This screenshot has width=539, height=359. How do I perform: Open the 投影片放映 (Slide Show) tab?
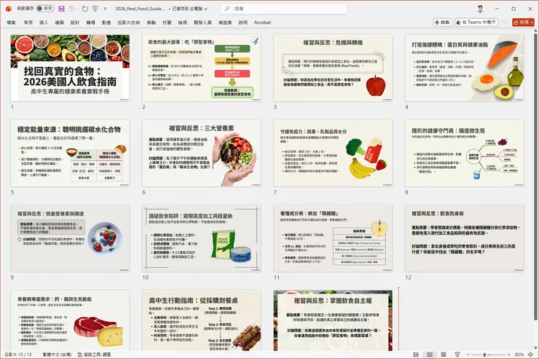(129, 23)
